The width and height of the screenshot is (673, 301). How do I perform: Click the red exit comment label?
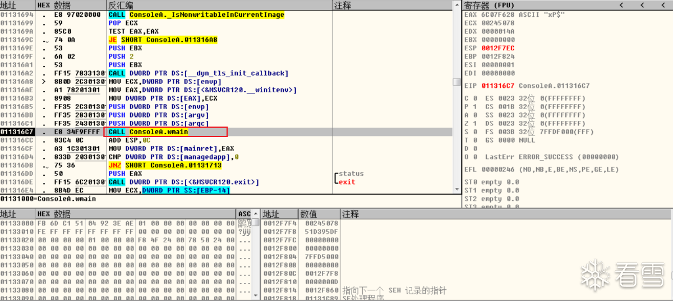pos(347,182)
